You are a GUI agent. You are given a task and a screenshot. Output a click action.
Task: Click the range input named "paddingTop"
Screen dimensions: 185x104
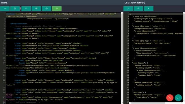coord(59,32)
